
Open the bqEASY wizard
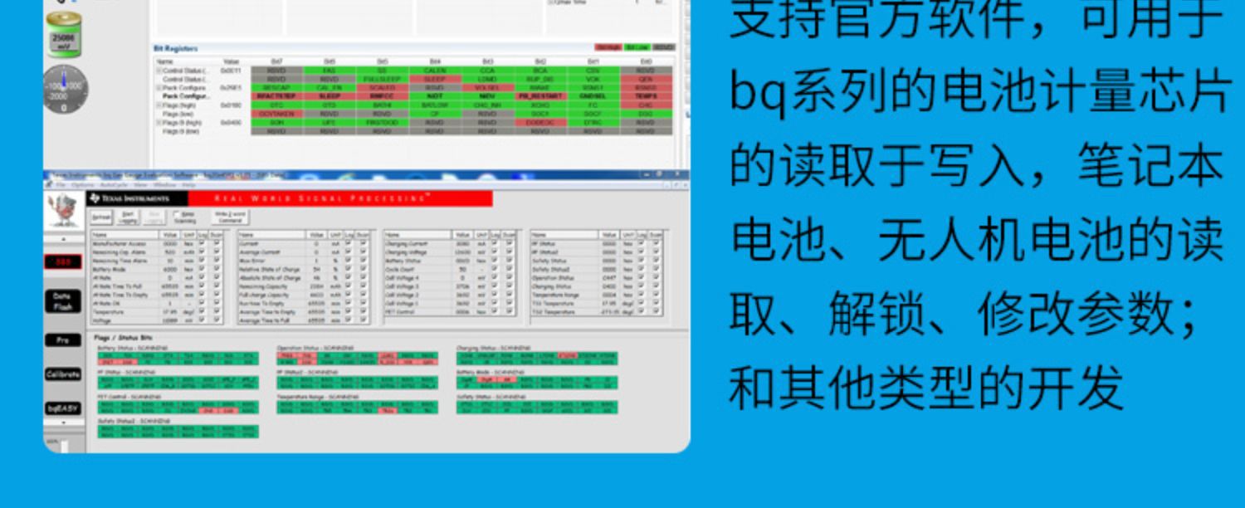click(x=63, y=408)
